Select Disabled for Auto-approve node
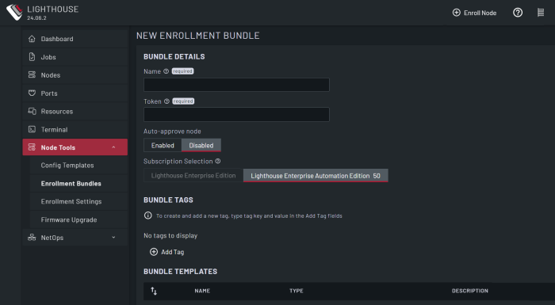Viewport: 555px width, 305px height. (x=201, y=146)
